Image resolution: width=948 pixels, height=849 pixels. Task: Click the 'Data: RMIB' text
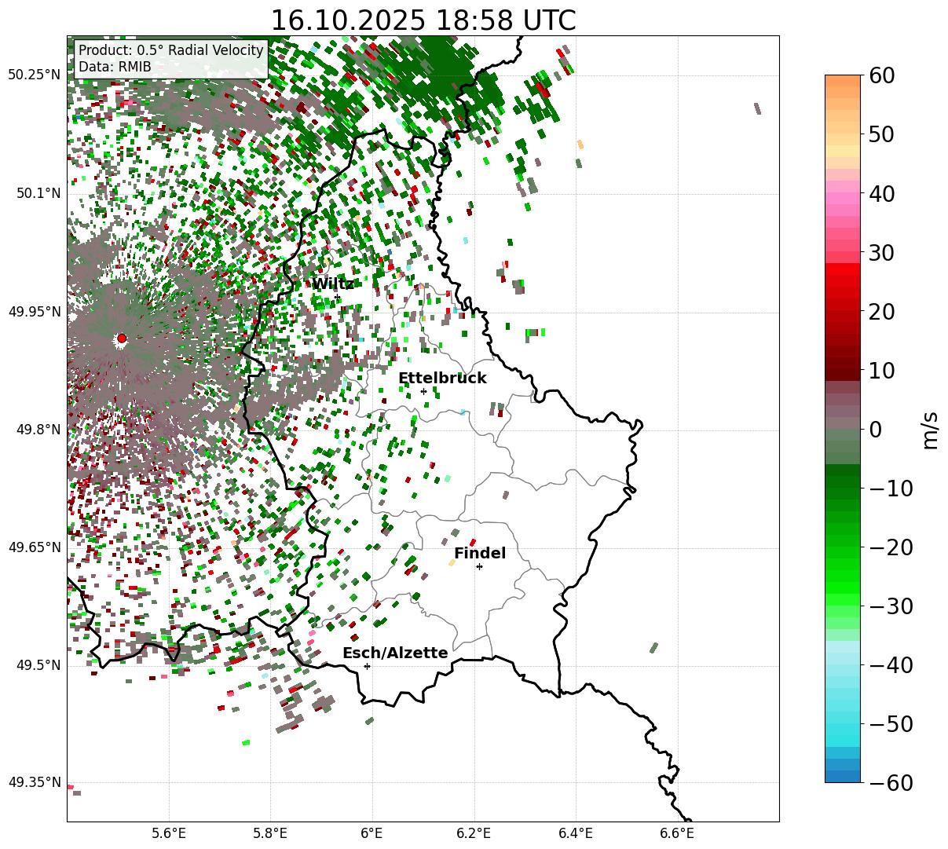(115, 67)
